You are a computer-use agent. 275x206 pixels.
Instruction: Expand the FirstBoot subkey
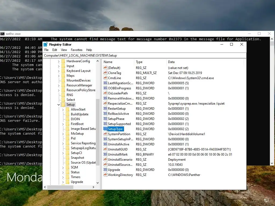tap(63, 124)
